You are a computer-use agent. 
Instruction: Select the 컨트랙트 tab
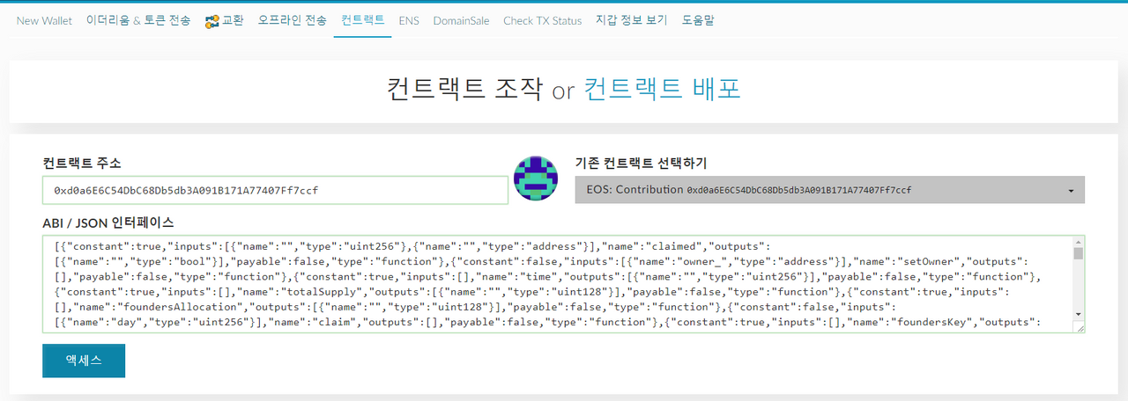click(363, 19)
